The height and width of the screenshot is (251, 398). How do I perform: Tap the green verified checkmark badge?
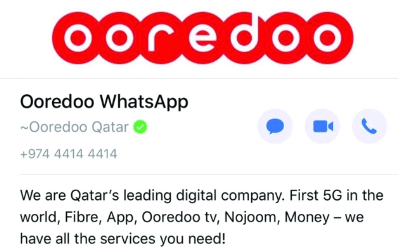coord(140,127)
